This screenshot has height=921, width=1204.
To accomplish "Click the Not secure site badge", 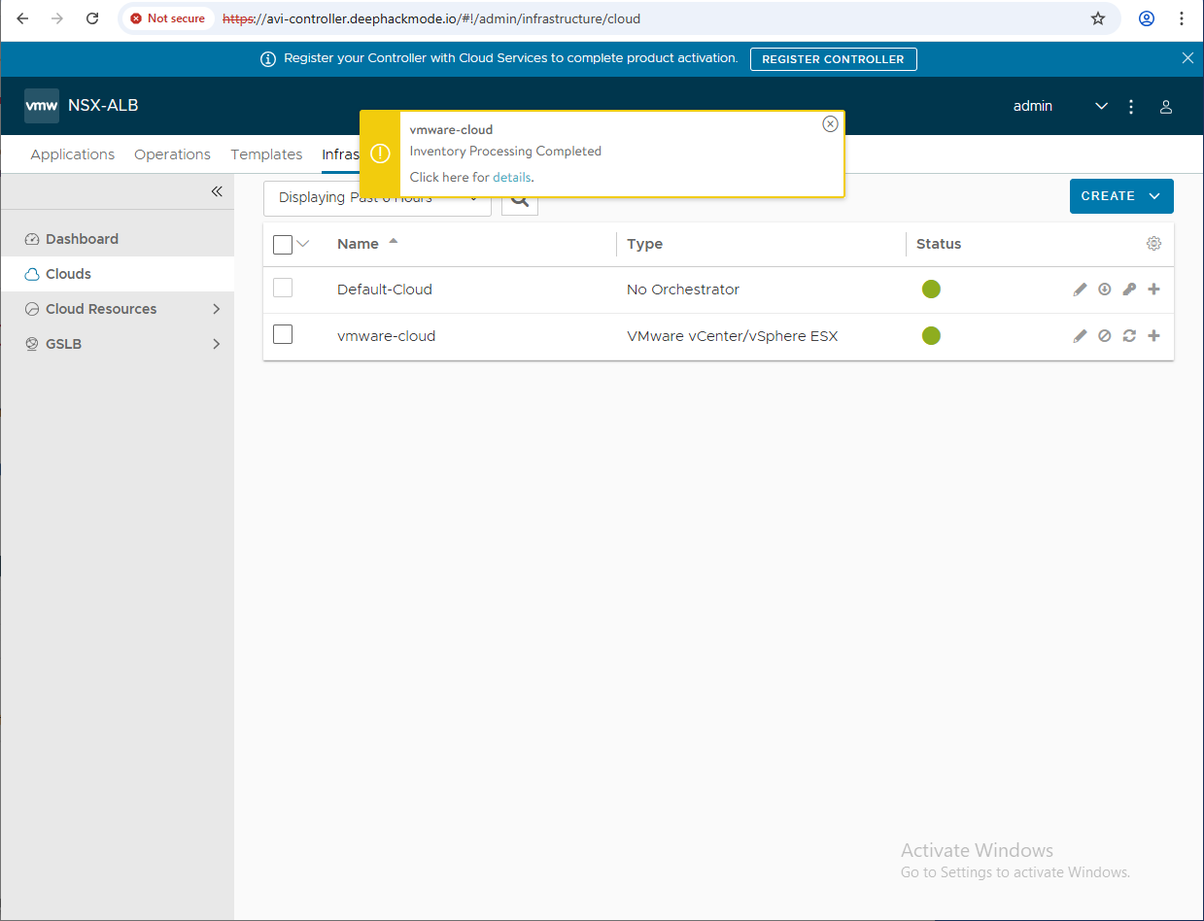I will (x=168, y=18).
